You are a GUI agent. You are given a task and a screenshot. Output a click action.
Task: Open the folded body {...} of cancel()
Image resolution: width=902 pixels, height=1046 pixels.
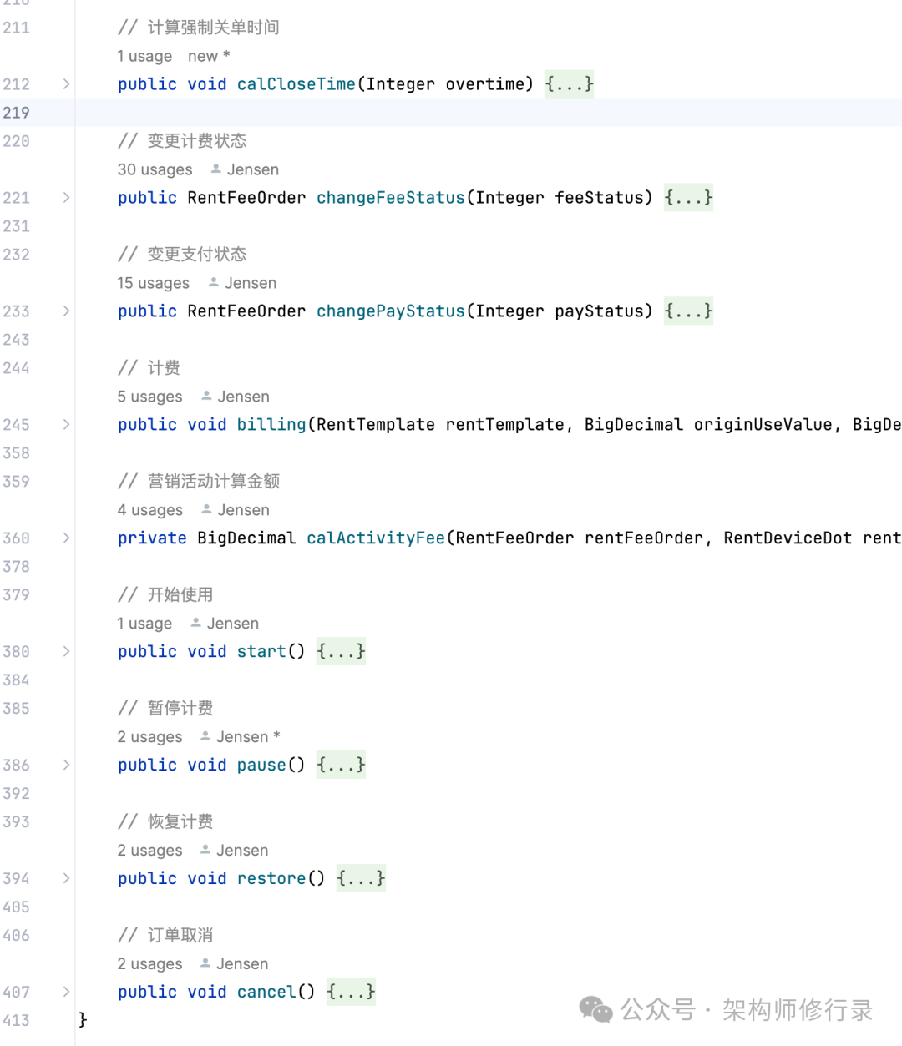[x=351, y=993]
